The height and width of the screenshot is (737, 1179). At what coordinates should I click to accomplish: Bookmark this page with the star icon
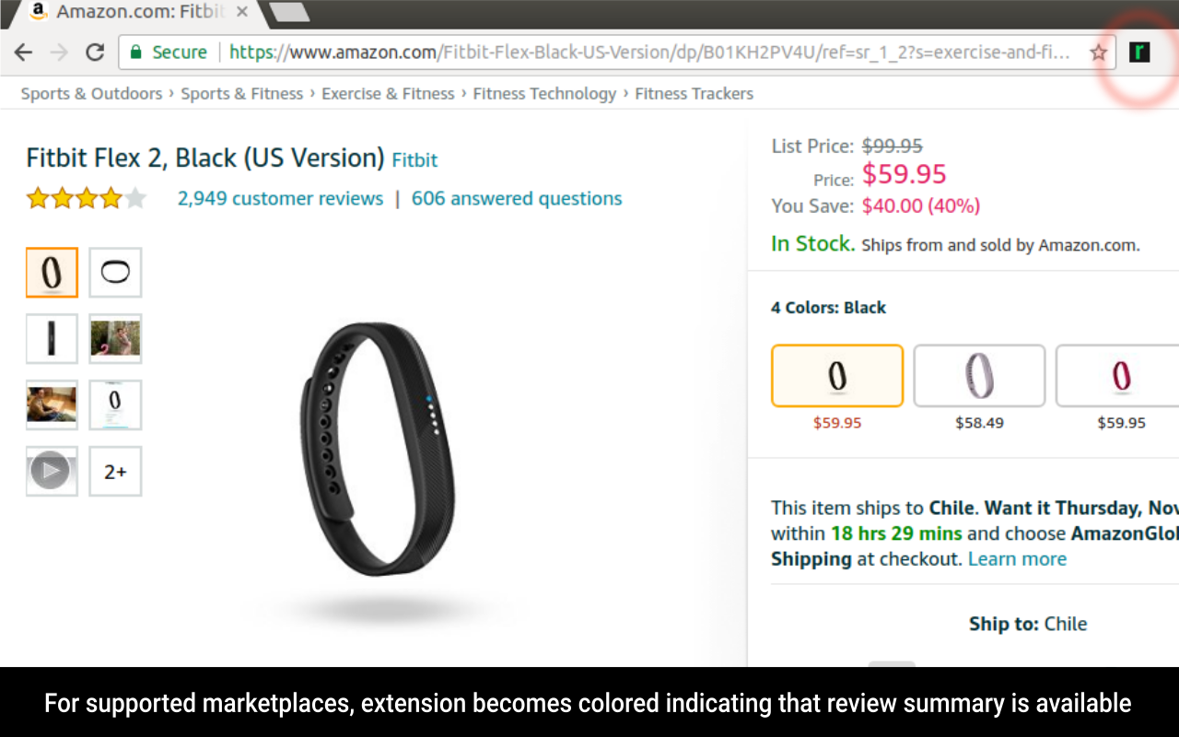click(1098, 53)
